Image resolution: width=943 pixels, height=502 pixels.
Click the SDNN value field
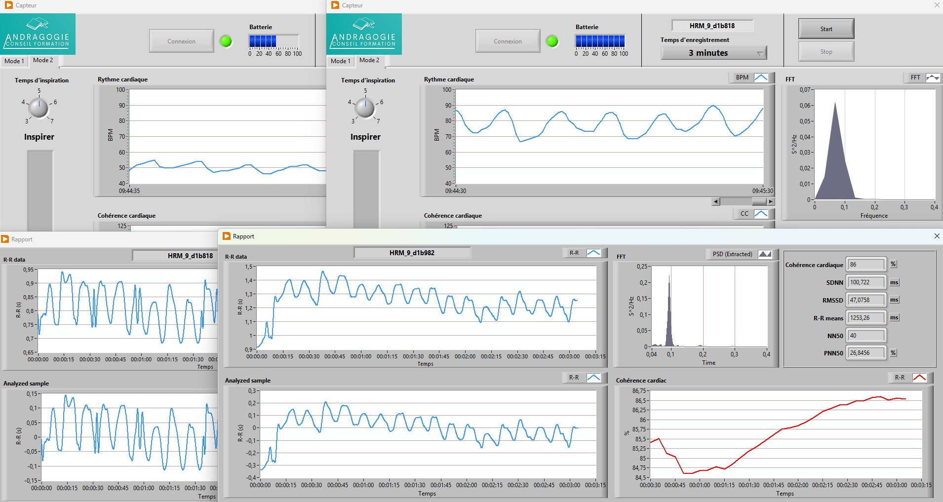click(x=866, y=282)
